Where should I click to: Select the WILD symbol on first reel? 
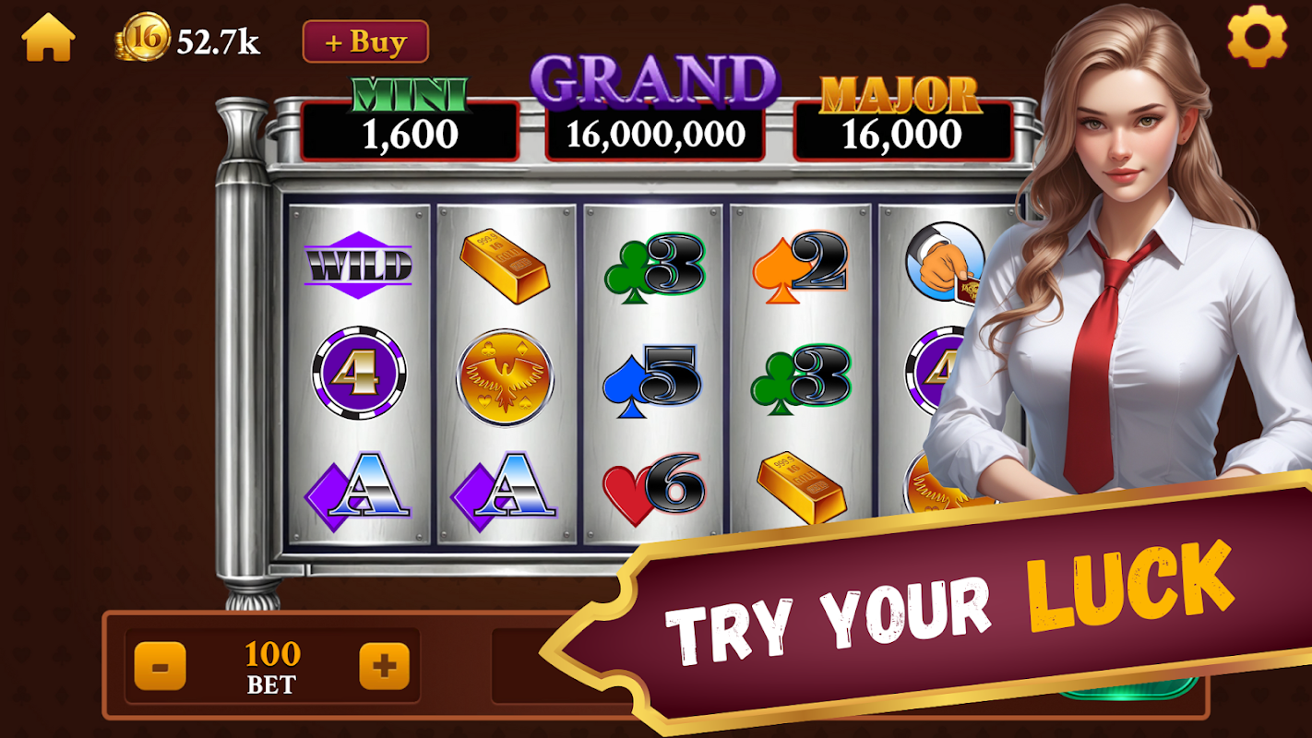click(x=358, y=266)
